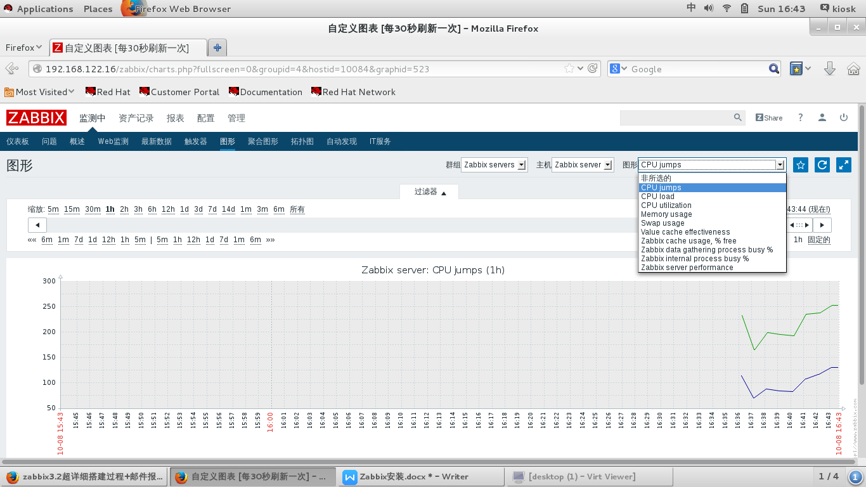Viewport: 866px width, 487px height.
Task: Click the time scrollbar handle grip
Action: tap(800, 225)
